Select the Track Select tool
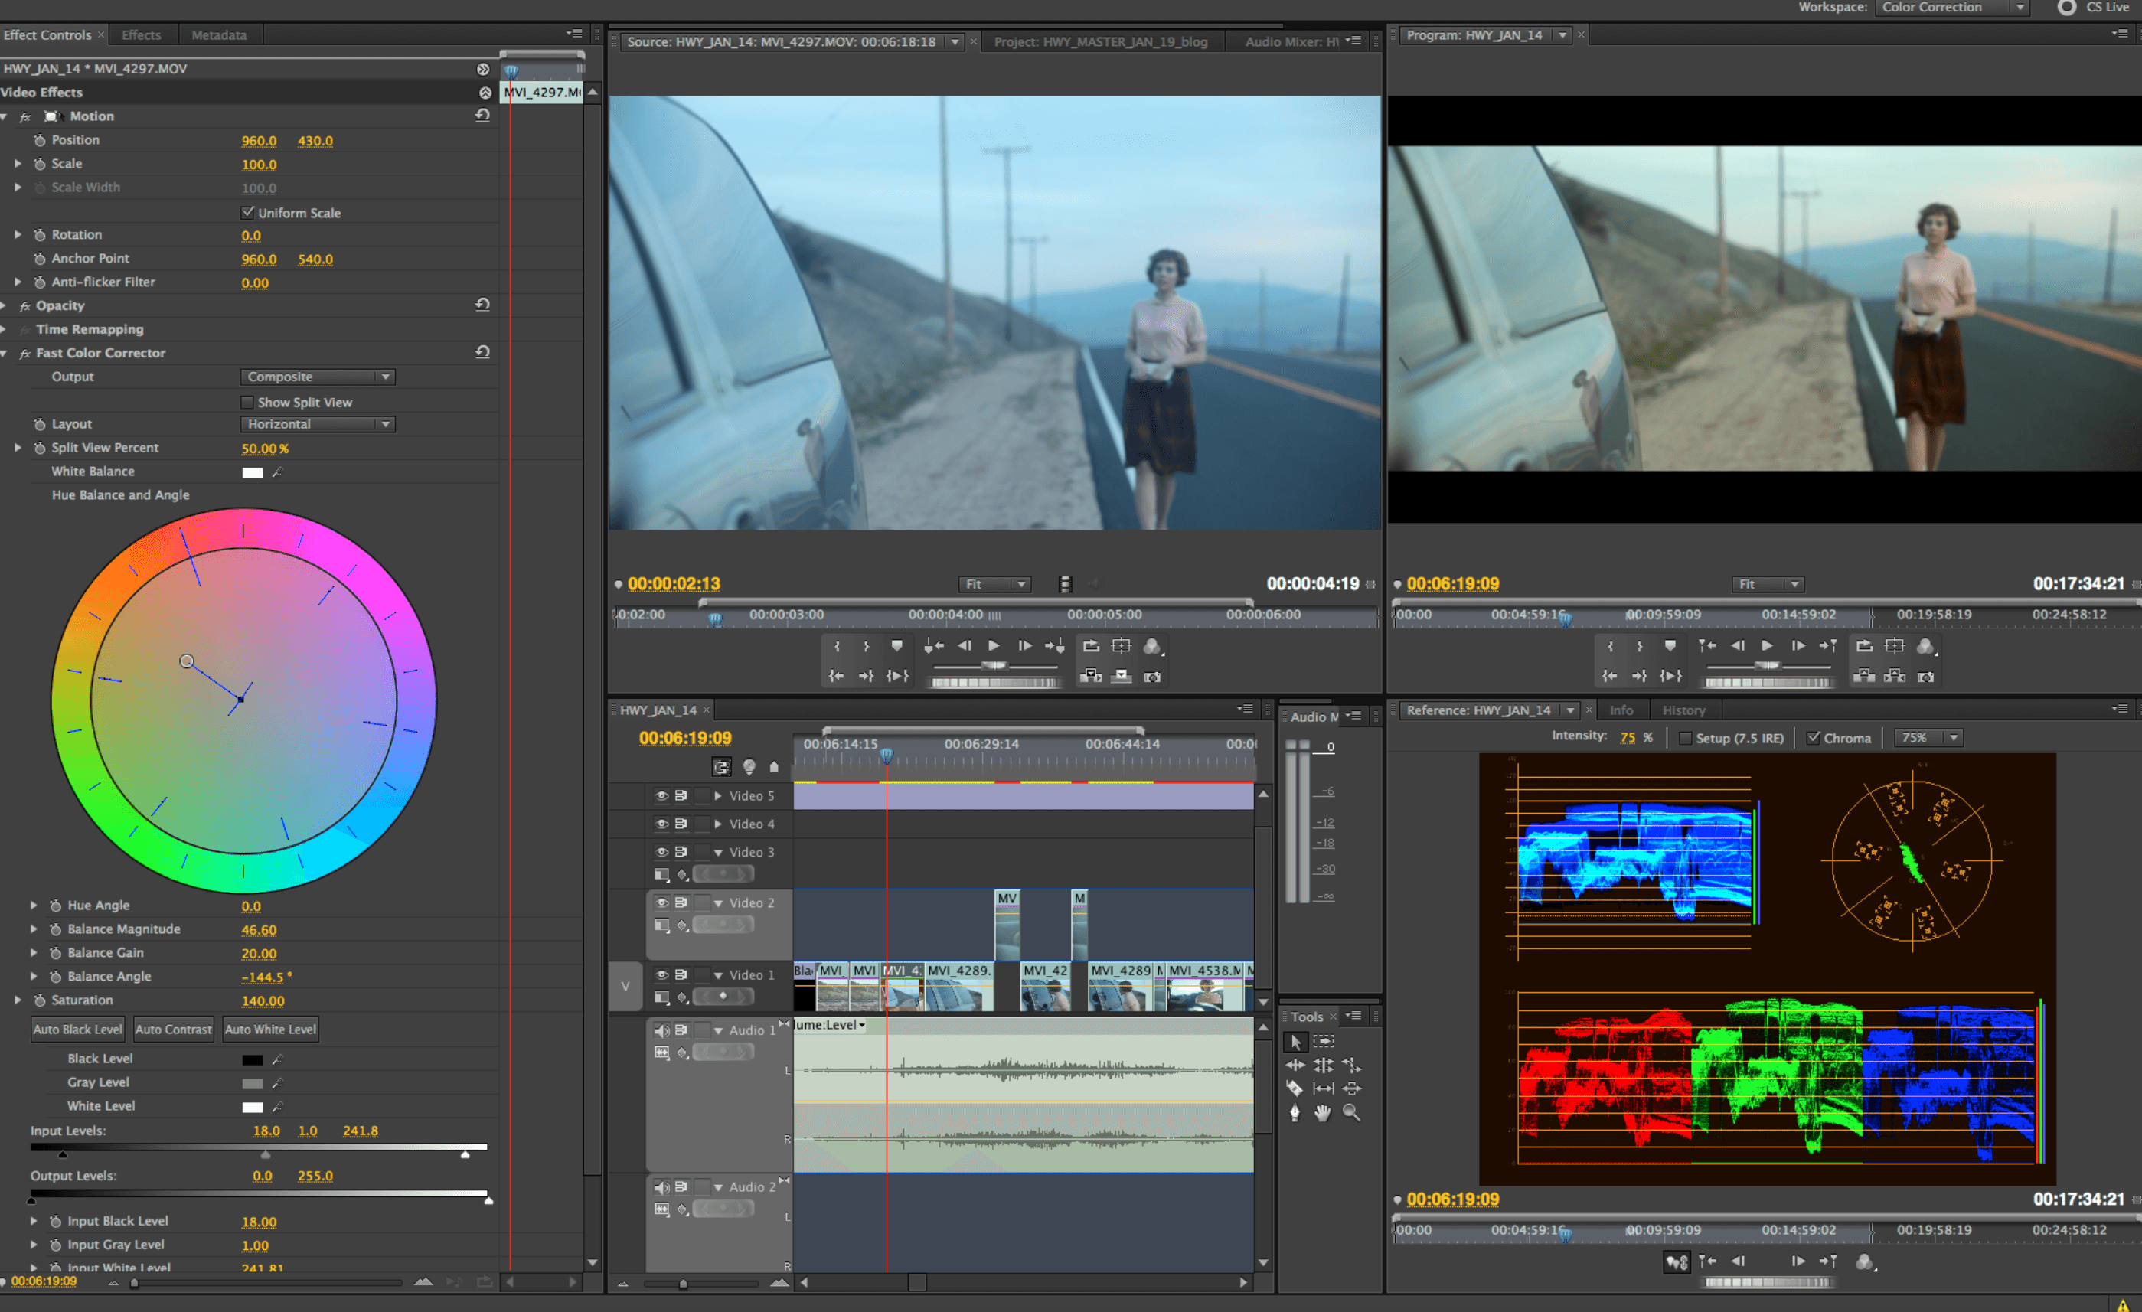The image size is (2142, 1312). click(1323, 1041)
